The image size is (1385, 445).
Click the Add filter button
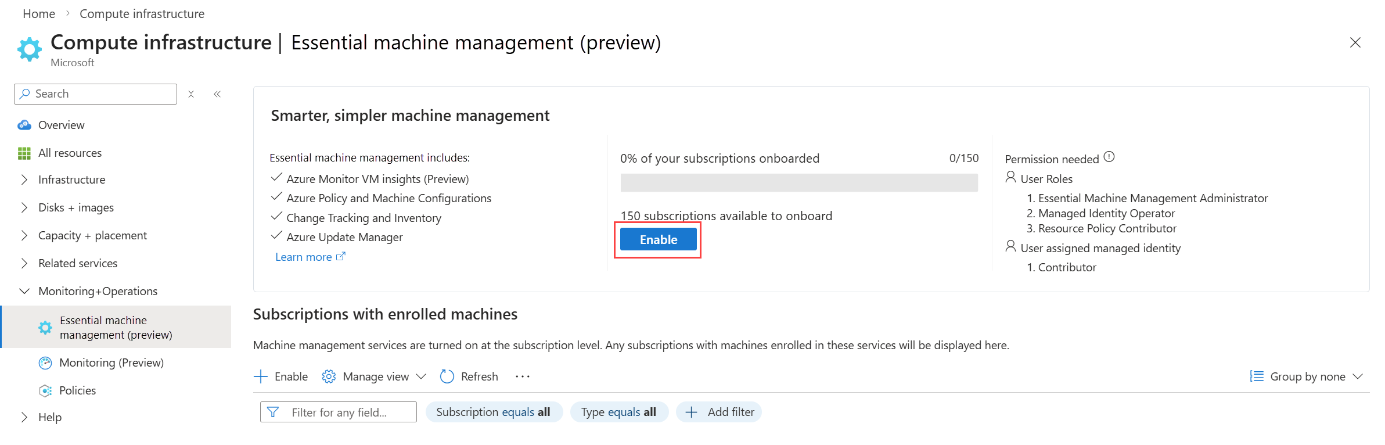719,412
